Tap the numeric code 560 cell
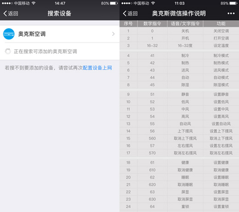 (x=152, y=139)
